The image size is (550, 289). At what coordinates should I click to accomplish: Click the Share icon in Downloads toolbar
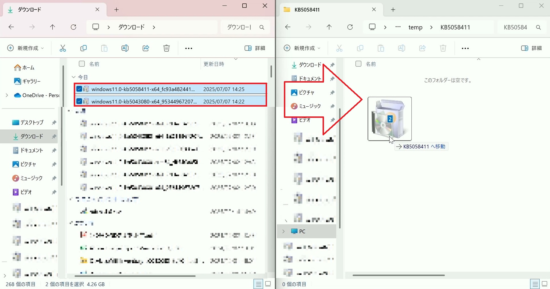click(146, 48)
